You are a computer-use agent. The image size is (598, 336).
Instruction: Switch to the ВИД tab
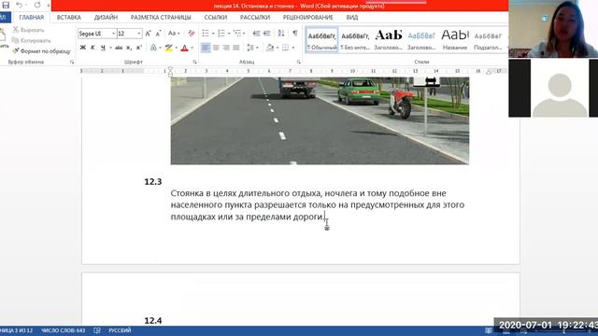[x=352, y=18]
